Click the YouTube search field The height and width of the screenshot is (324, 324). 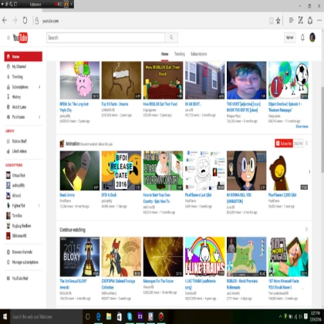[x=106, y=38]
